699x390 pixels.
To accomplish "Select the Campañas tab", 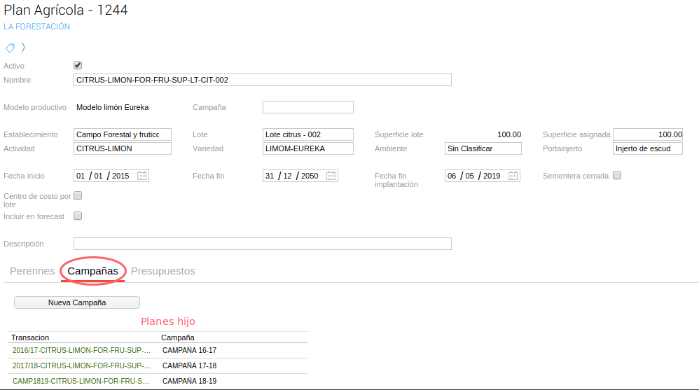I will tap(92, 271).
